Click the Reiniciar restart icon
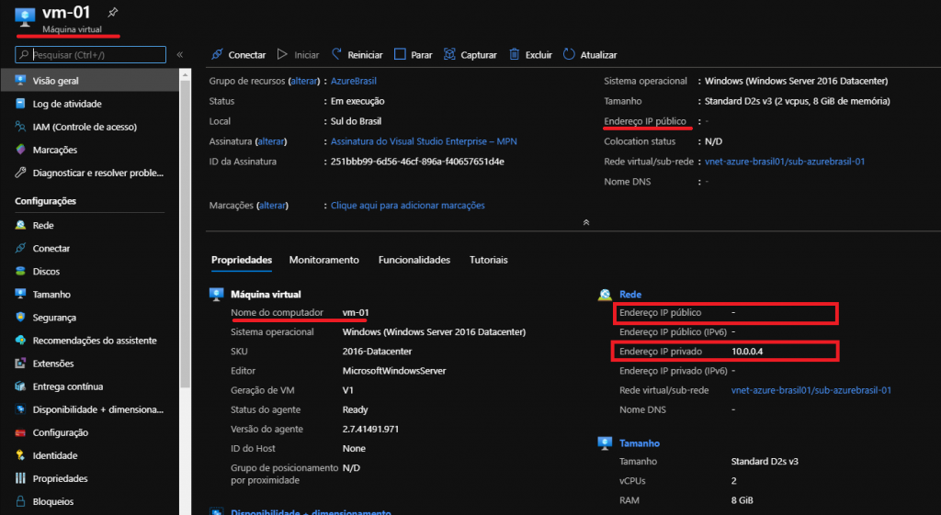Image resolution: width=941 pixels, height=515 pixels. (x=338, y=55)
